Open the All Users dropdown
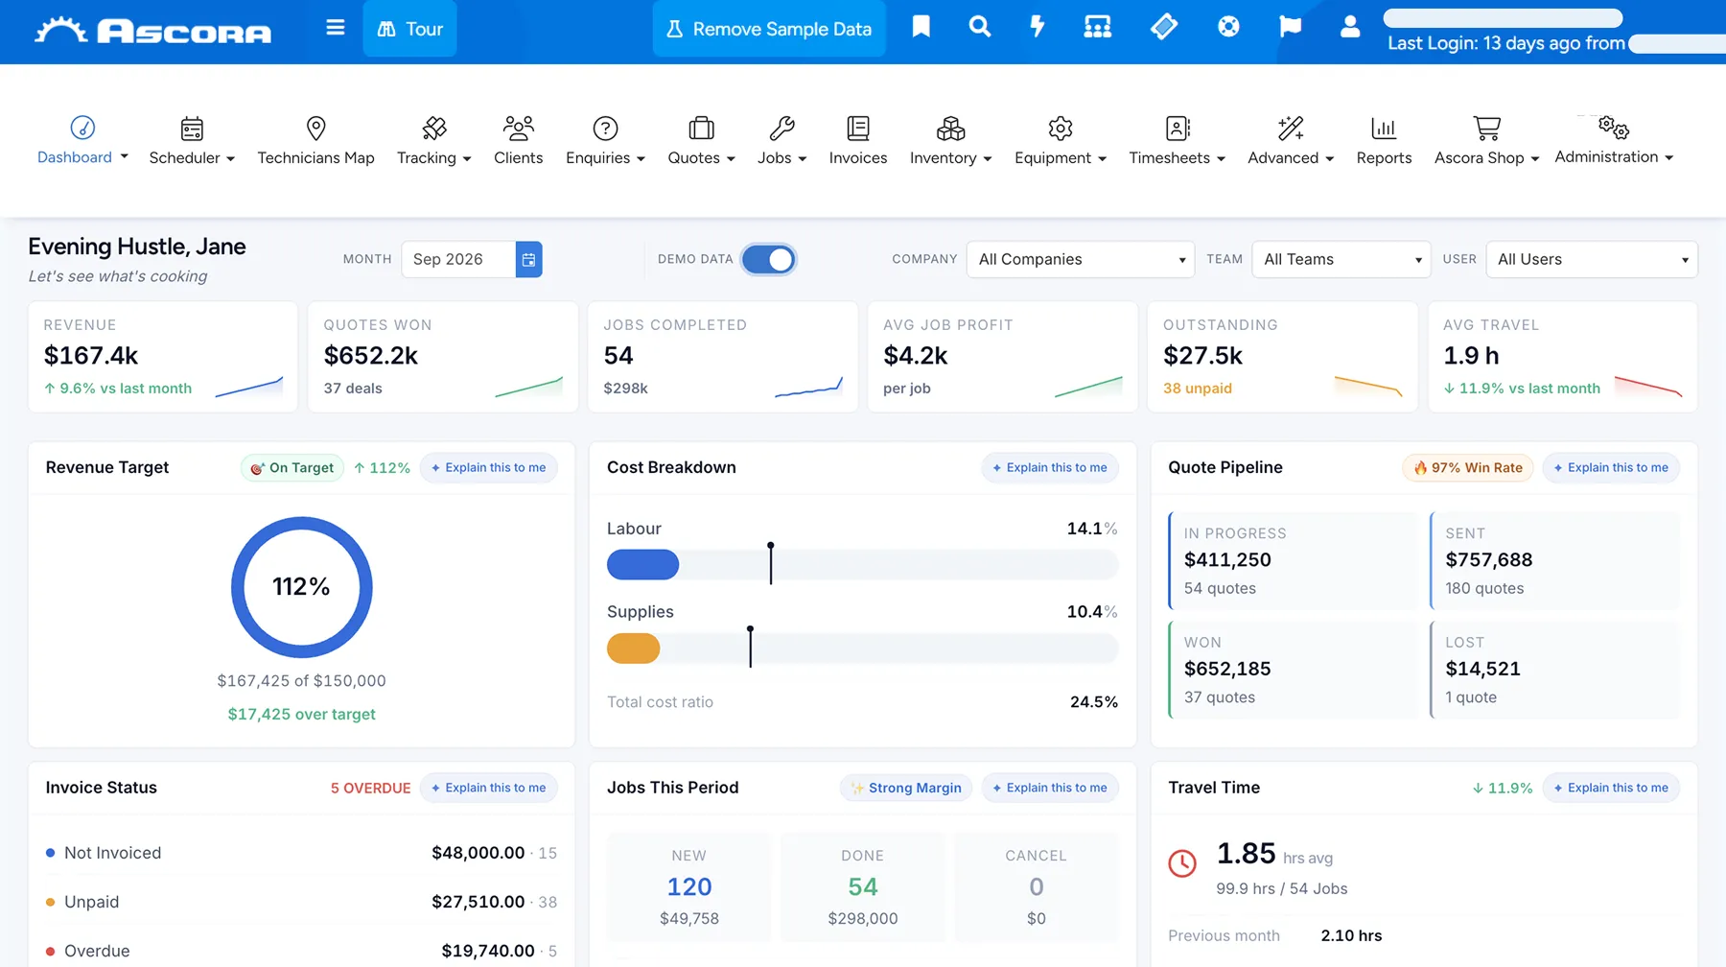1726x967 pixels. (x=1592, y=259)
